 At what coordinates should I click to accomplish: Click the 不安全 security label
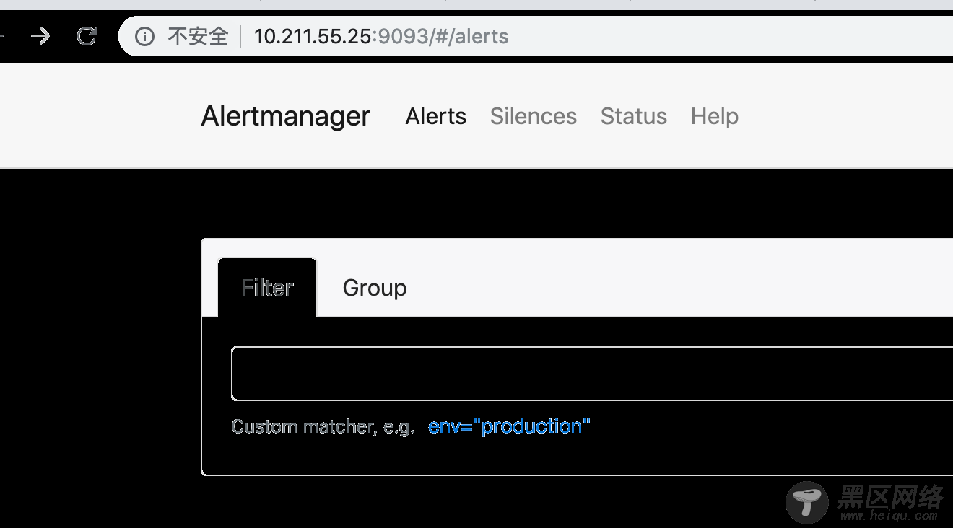coord(198,36)
